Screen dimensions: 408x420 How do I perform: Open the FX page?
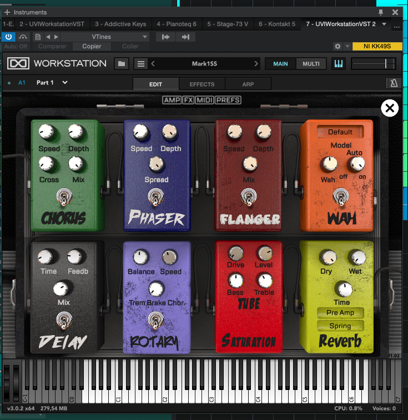pyautogui.click(x=188, y=100)
